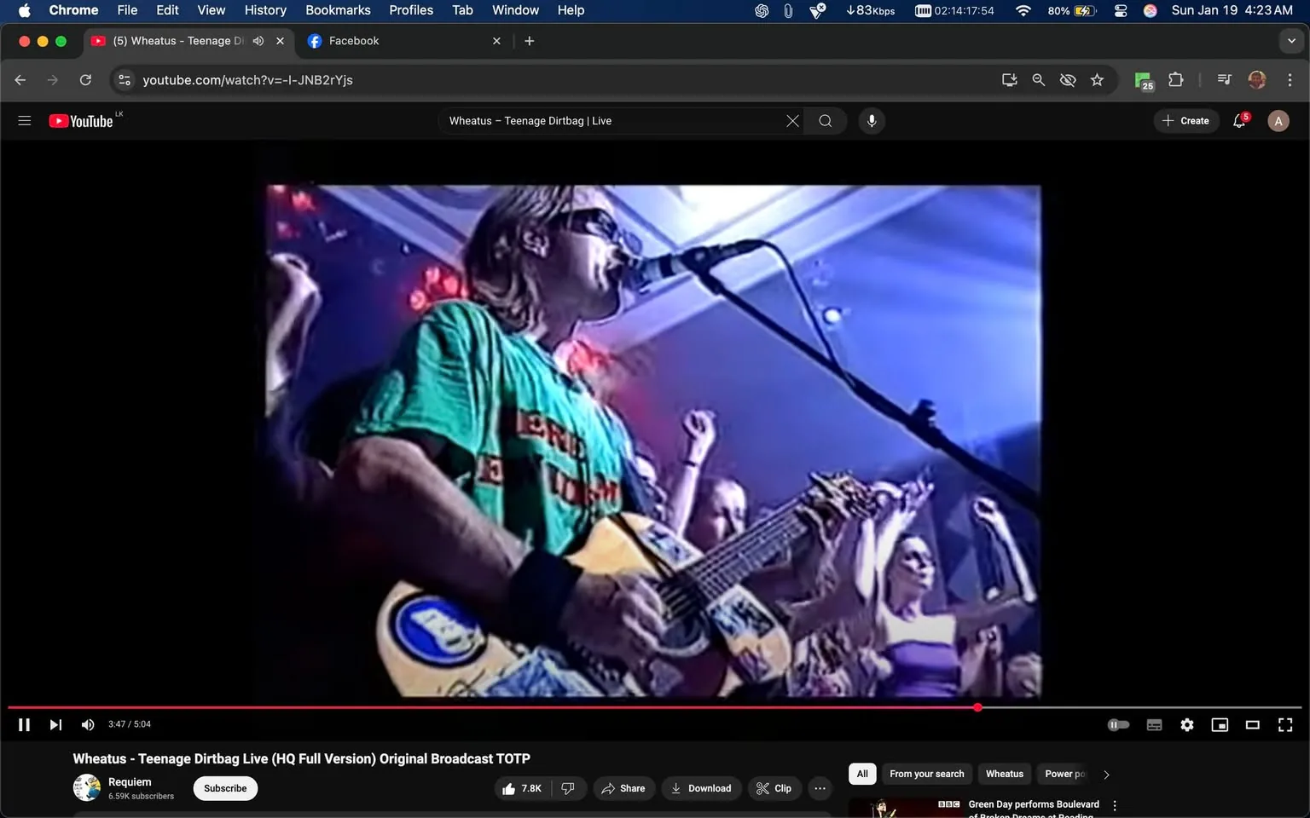Enter full screen mode
Screen dimensions: 1310x818
pyautogui.click(x=1284, y=724)
